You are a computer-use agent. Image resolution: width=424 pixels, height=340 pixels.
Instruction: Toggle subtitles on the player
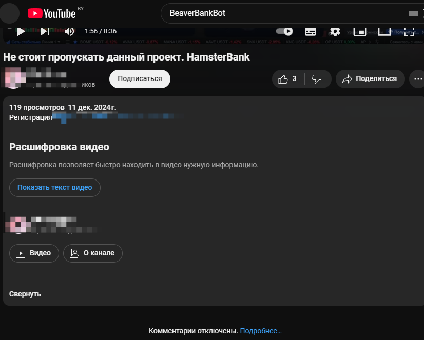pos(311,32)
